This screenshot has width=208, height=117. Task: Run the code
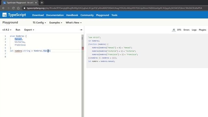[18, 30]
